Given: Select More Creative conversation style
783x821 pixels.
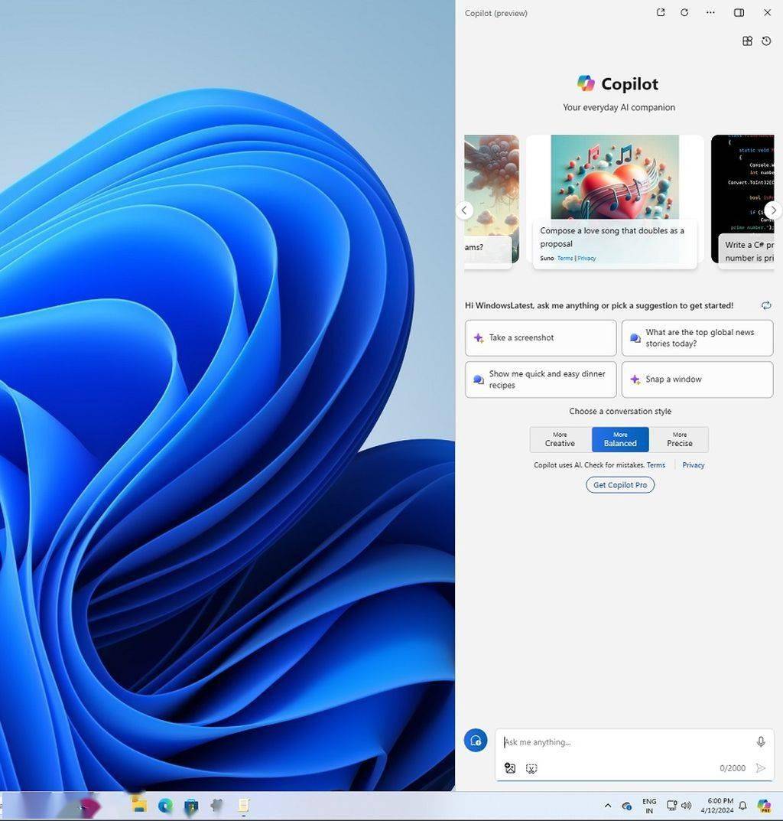Looking at the screenshot, I should point(560,439).
